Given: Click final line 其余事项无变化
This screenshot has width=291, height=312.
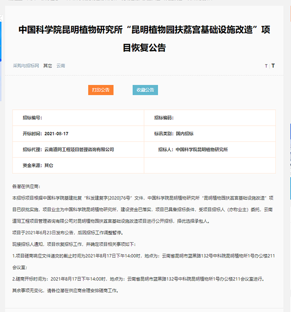Looking at the screenshot, I should pyautogui.click(x=65, y=290).
